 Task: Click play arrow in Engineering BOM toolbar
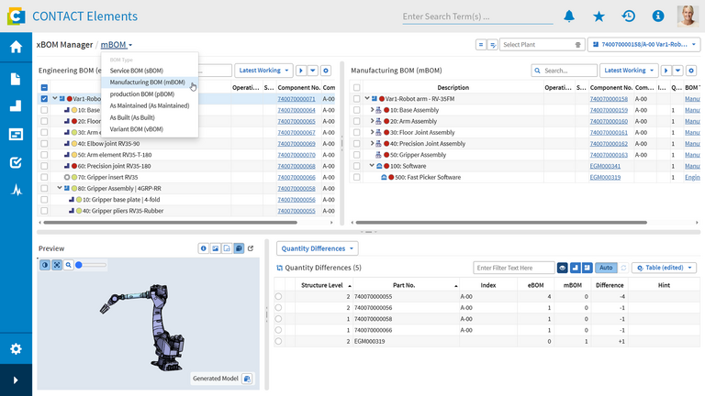click(301, 71)
